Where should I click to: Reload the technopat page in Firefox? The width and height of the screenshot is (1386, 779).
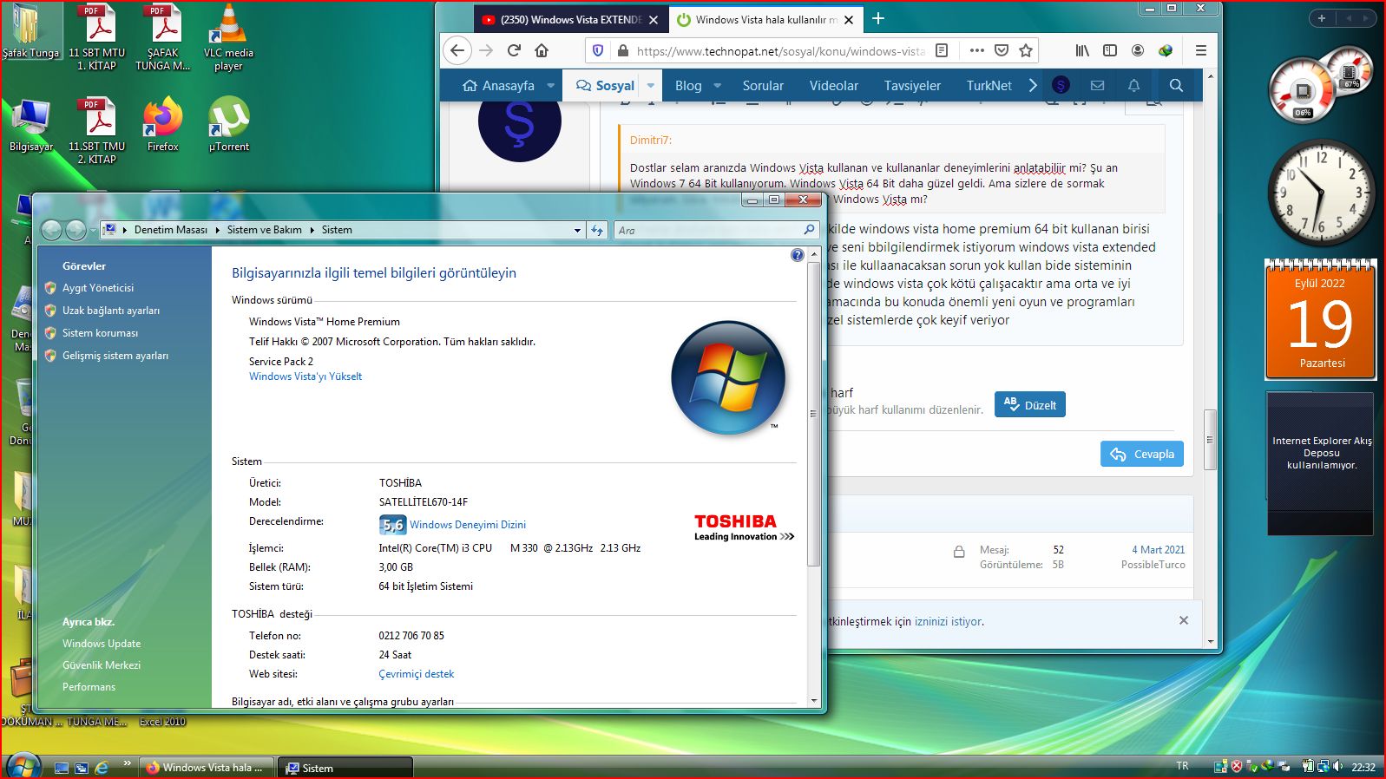pos(514,51)
